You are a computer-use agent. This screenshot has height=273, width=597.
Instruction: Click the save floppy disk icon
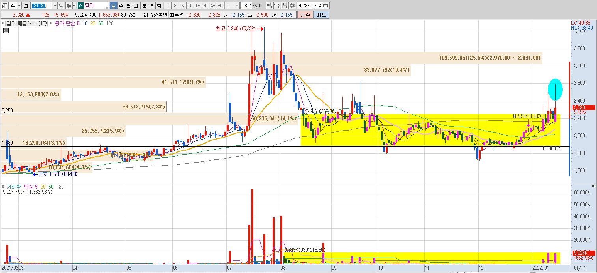pos(284,6)
